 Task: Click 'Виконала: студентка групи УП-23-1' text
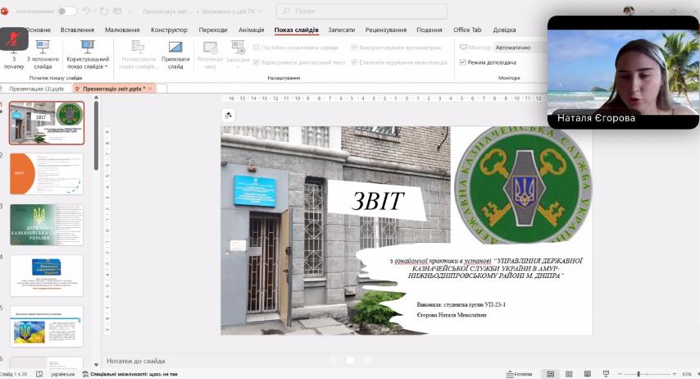pyautogui.click(x=461, y=305)
